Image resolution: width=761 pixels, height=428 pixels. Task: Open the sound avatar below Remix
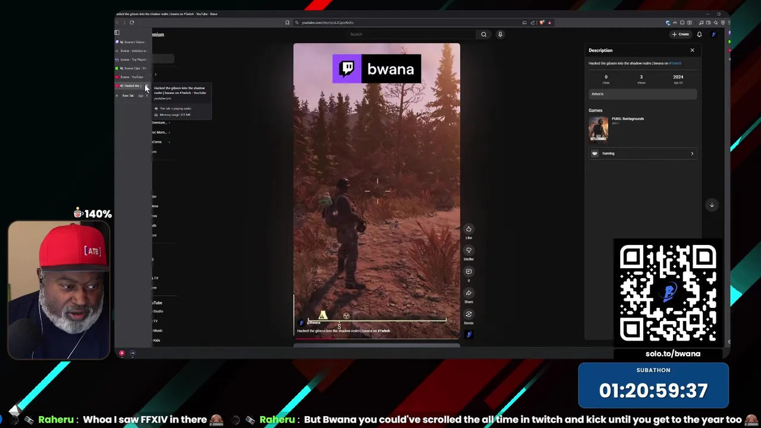coord(468,335)
